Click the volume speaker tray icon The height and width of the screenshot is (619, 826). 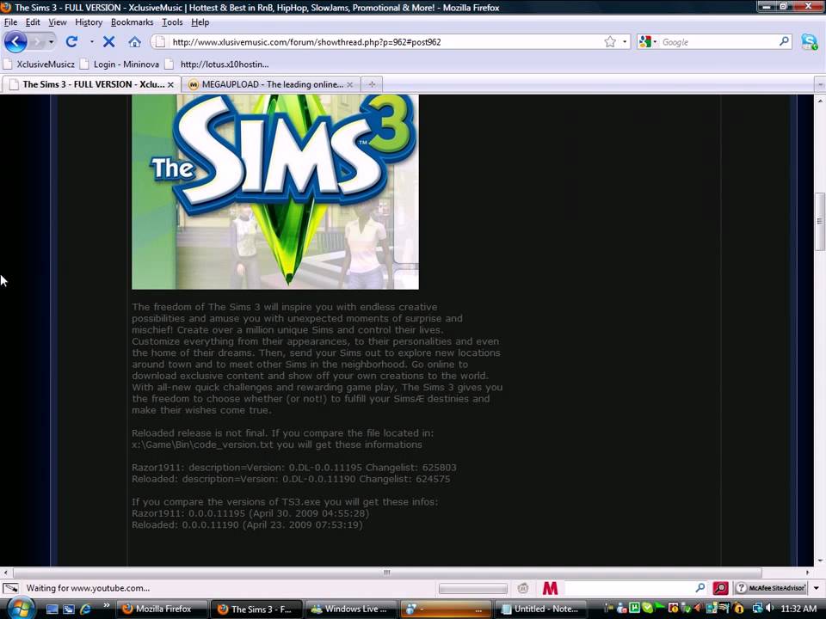point(770,609)
